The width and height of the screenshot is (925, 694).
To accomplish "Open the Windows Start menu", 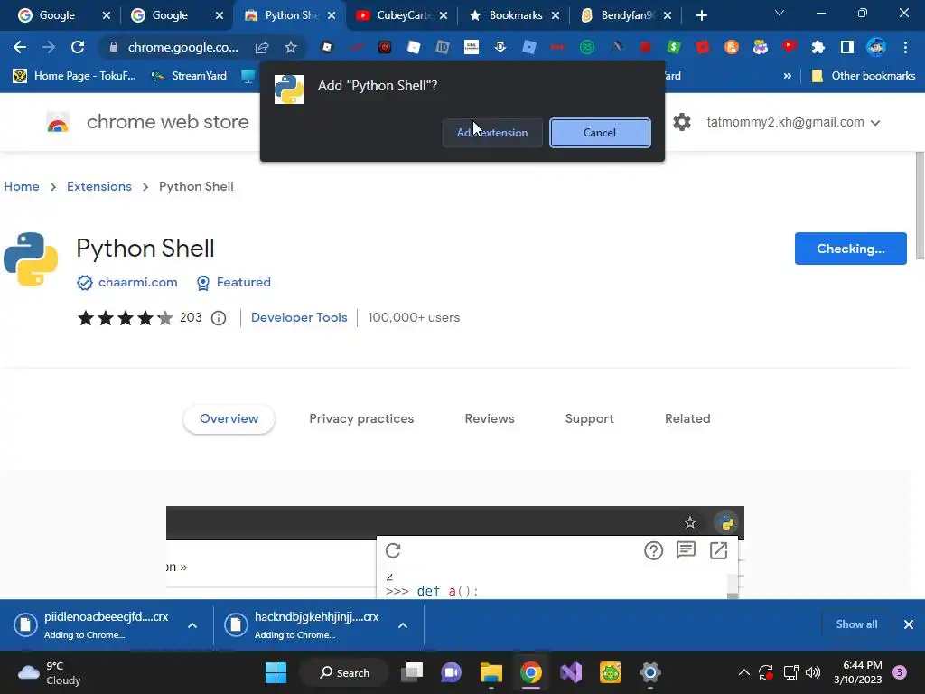I will coord(276,672).
